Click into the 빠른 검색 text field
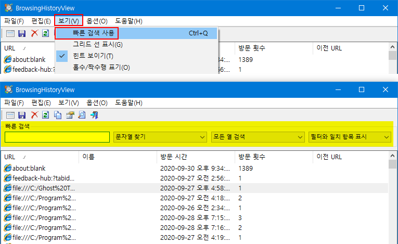The image size is (398, 244). pos(57,137)
